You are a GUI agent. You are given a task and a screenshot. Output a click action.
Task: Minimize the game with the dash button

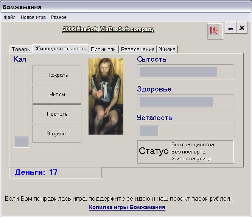[x=230, y=28]
